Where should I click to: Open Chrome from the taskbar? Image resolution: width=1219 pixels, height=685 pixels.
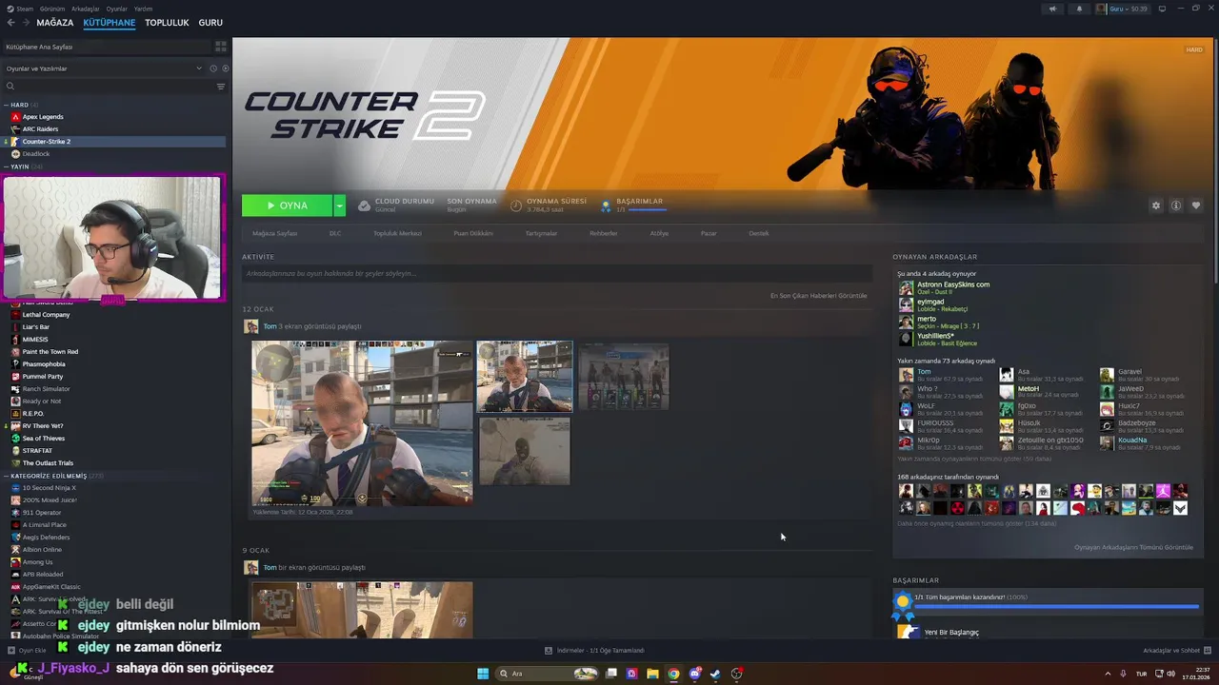(673, 674)
